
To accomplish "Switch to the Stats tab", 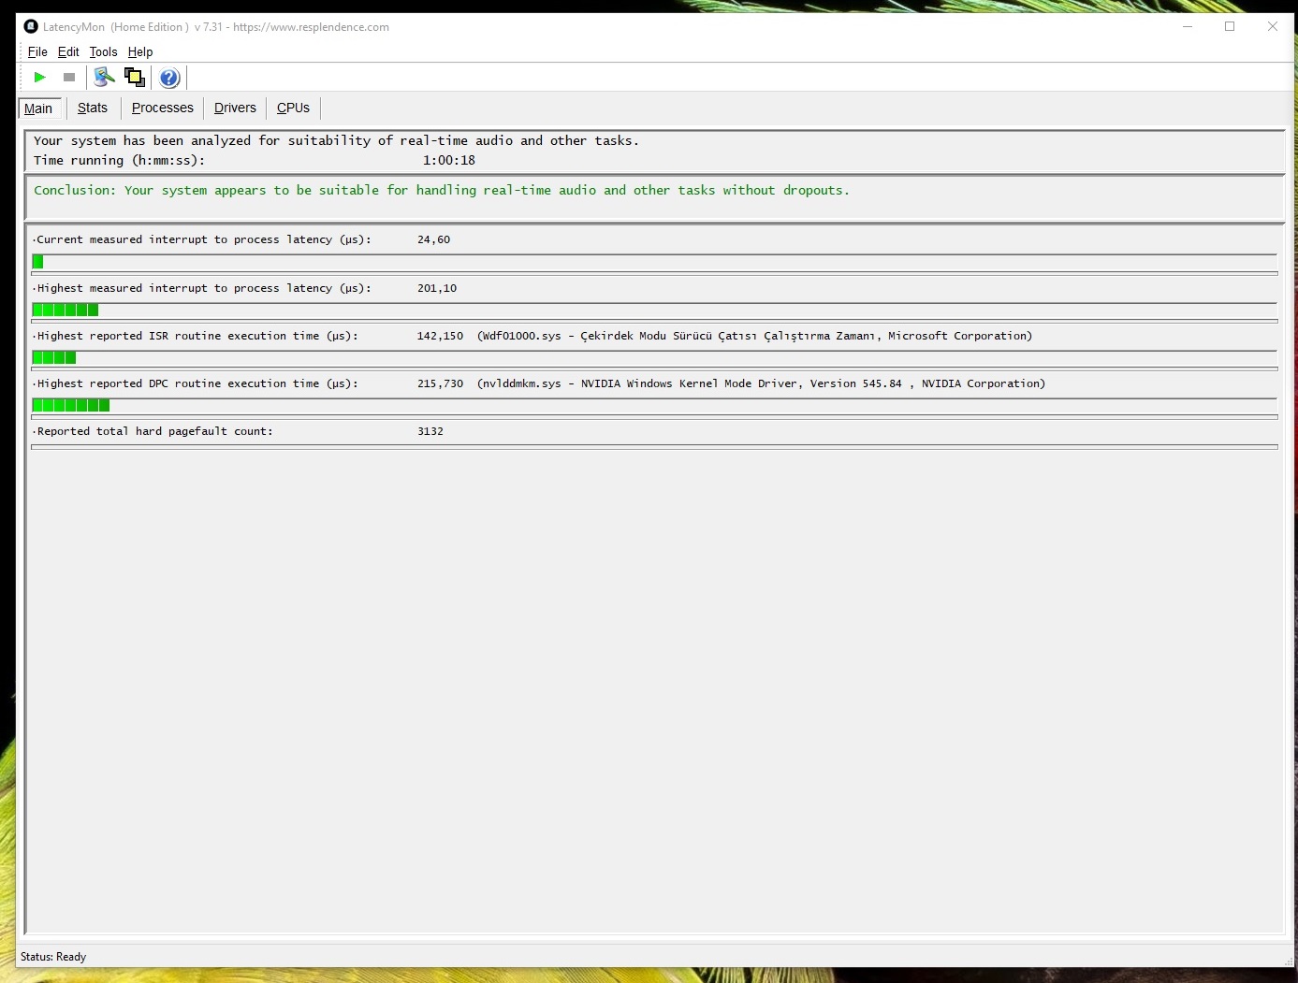I will click(93, 108).
